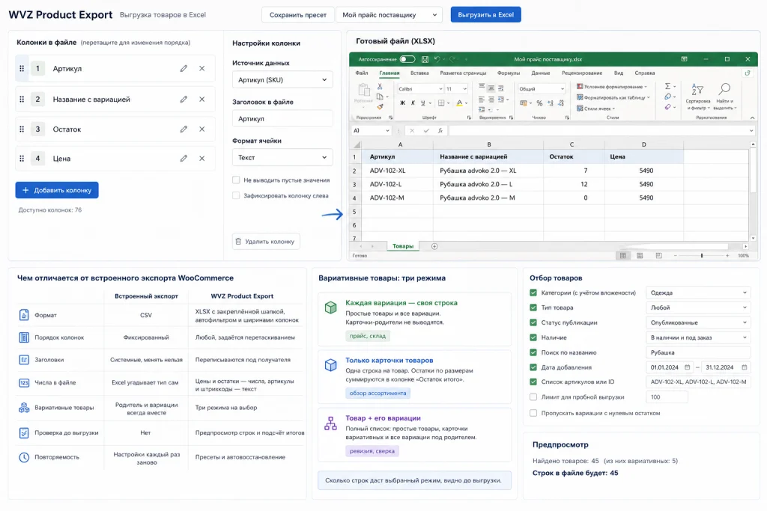The image size is (767, 511).
Task: Grab the drag handle of Артикул row
Action: tap(22, 68)
